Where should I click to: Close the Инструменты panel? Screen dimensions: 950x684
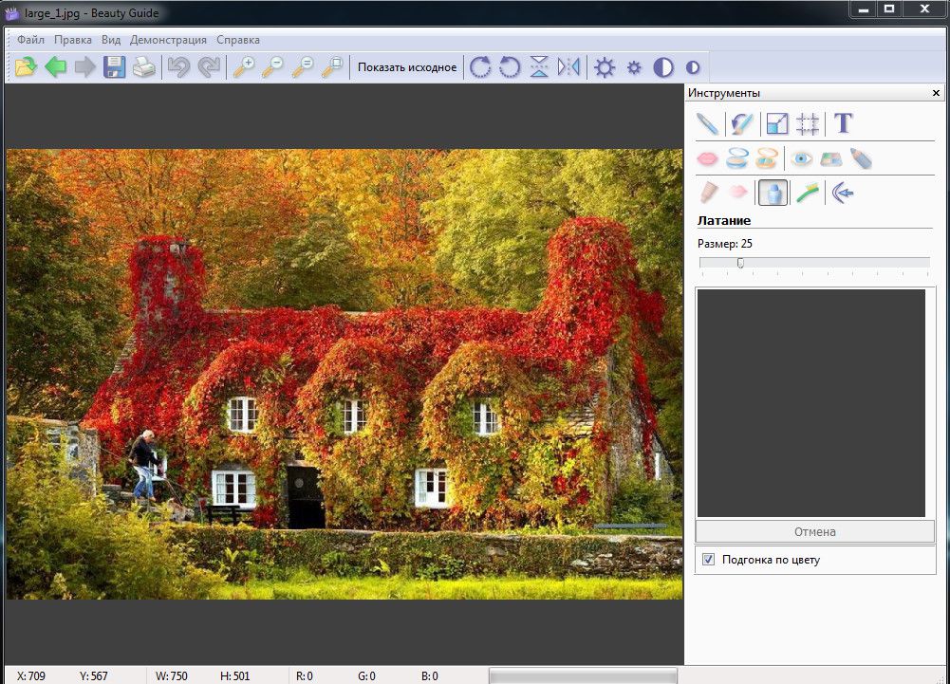coord(936,93)
